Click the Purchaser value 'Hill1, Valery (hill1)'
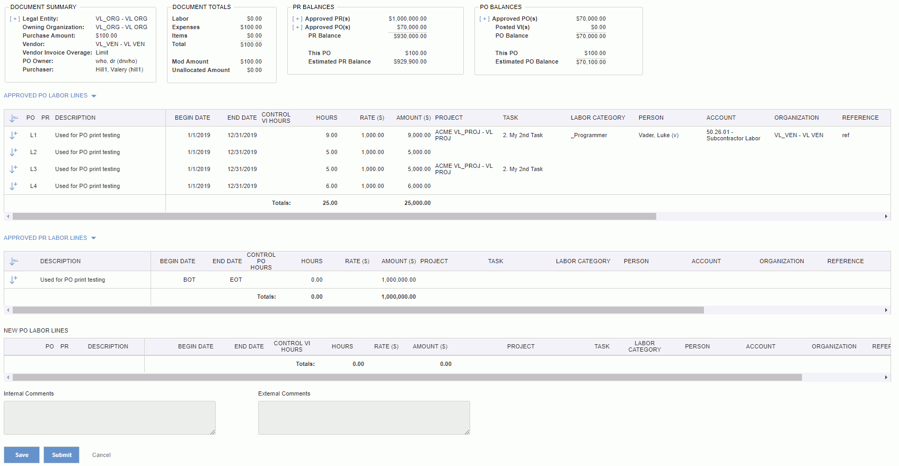The width and height of the screenshot is (899, 466). pyautogui.click(x=119, y=70)
